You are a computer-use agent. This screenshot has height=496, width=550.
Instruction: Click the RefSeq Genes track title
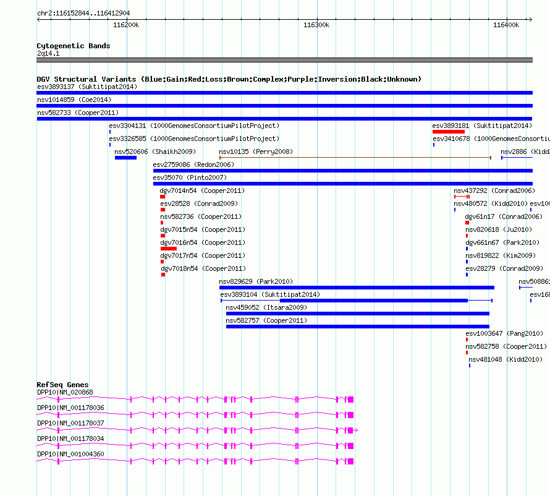[x=62, y=385]
